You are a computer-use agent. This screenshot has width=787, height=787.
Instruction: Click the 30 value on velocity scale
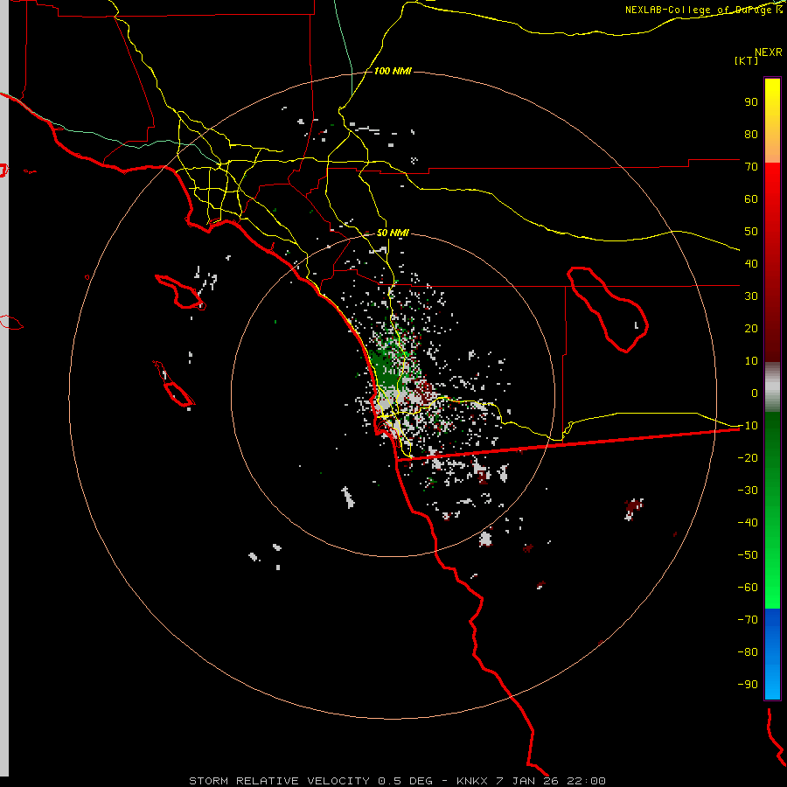click(751, 296)
